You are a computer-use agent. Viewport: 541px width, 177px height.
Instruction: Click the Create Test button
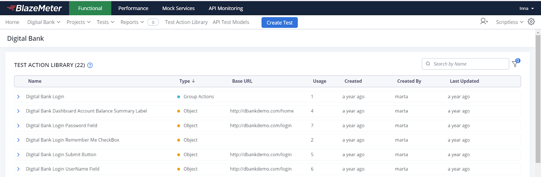[280, 23]
